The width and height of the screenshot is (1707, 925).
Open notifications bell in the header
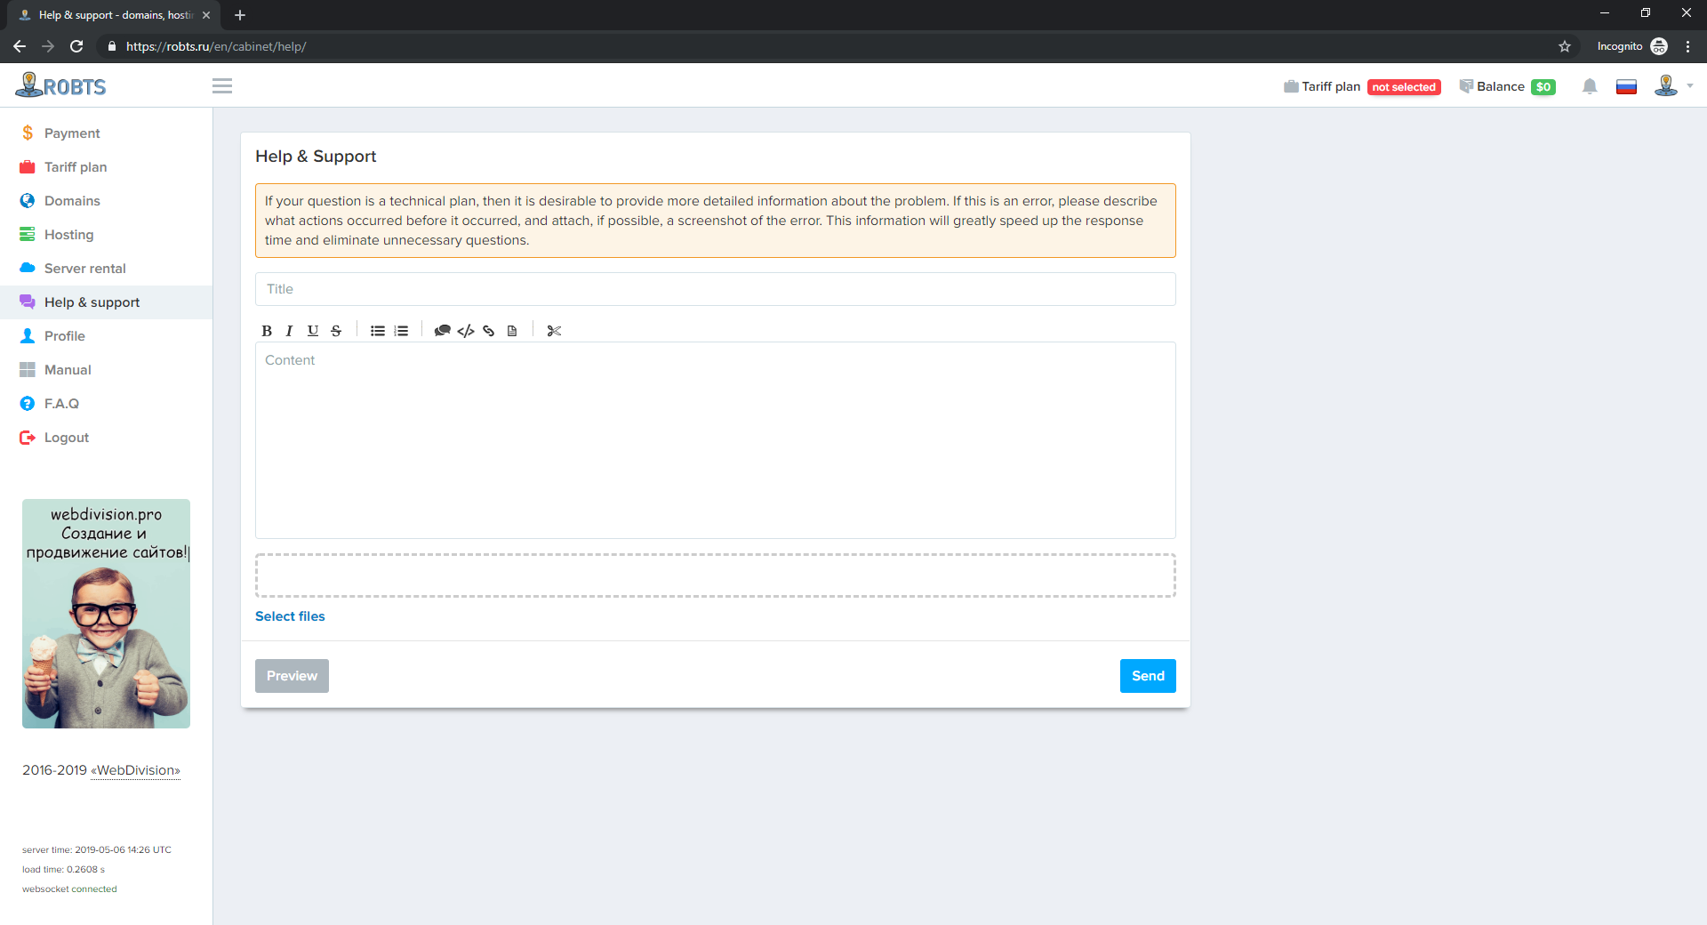coord(1590,86)
